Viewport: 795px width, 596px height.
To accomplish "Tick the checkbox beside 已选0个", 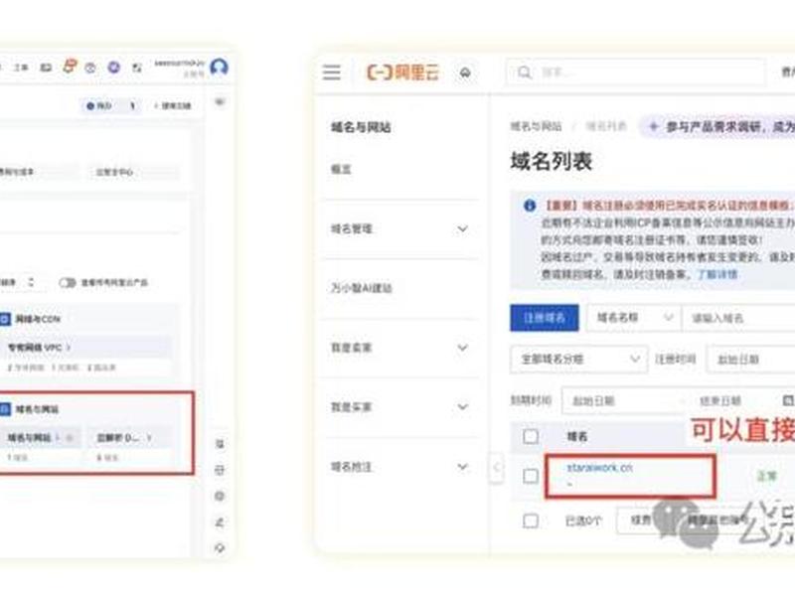I will pos(531,521).
